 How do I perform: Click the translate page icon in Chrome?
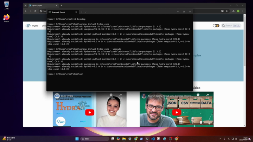[x=223, y=11]
